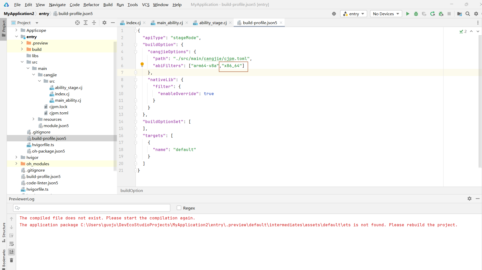Click the Debug bug icon
The height and width of the screenshot is (270, 482).
(416, 14)
